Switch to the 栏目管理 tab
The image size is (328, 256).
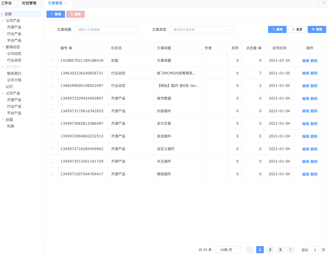point(29,3)
